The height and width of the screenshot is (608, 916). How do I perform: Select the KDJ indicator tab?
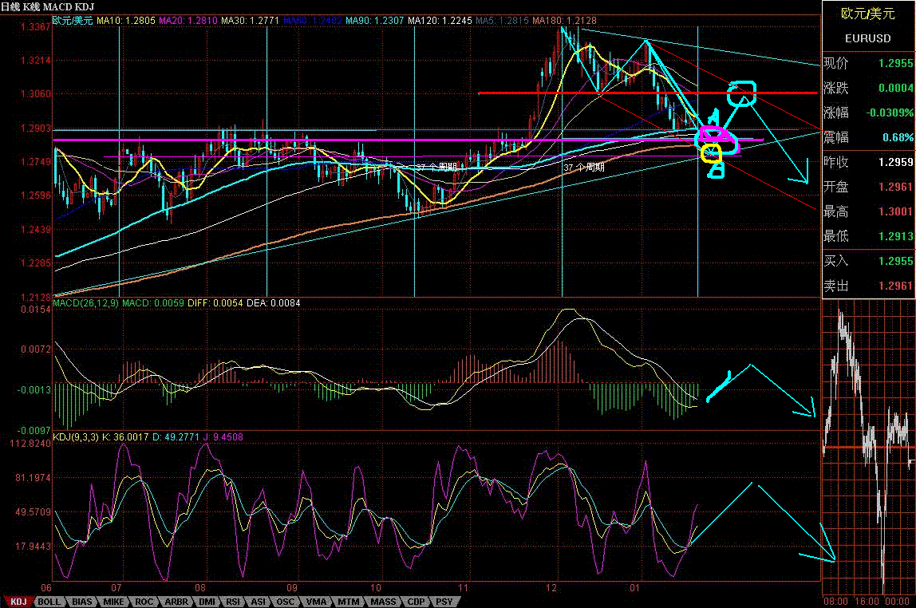point(18,602)
